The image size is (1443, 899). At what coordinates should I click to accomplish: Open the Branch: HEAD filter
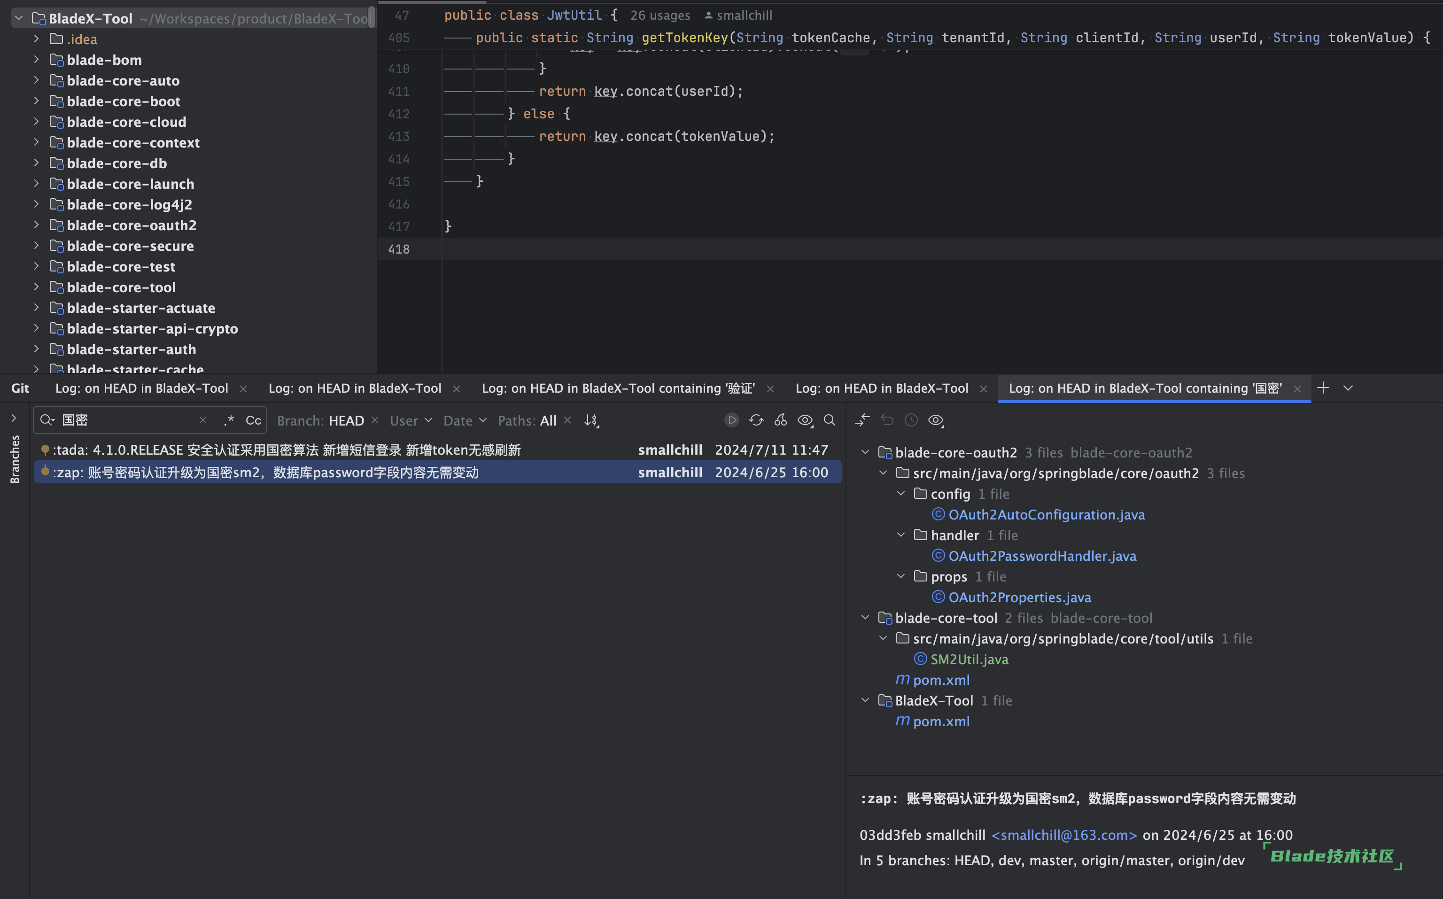[320, 420]
